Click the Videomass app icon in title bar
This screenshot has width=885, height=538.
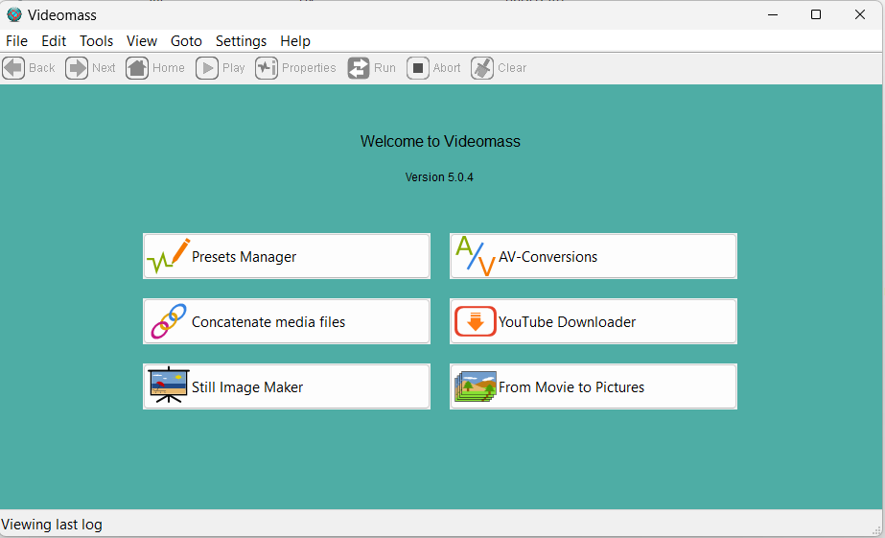pyautogui.click(x=14, y=14)
